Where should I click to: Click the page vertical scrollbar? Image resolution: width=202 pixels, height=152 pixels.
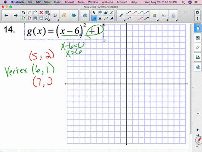191,79
